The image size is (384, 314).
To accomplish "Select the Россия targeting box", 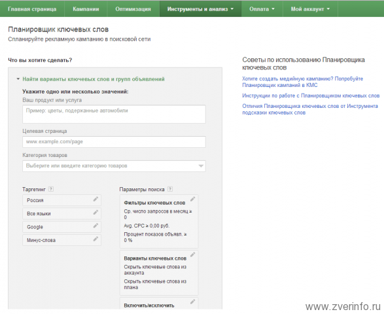I will pyautogui.click(x=61, y=200).
